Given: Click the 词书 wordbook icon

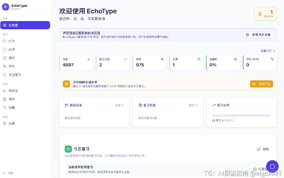Looking at the screenshot, I should (5, 99).
